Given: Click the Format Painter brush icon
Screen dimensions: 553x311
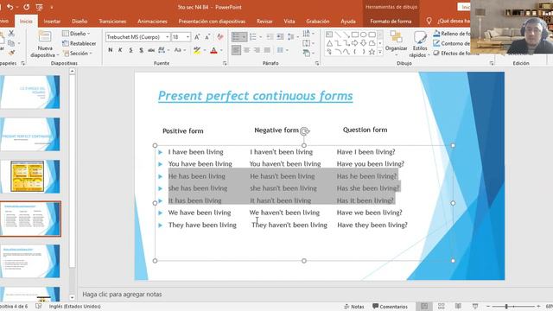Looking at the screenshot, I should (11, 53).
